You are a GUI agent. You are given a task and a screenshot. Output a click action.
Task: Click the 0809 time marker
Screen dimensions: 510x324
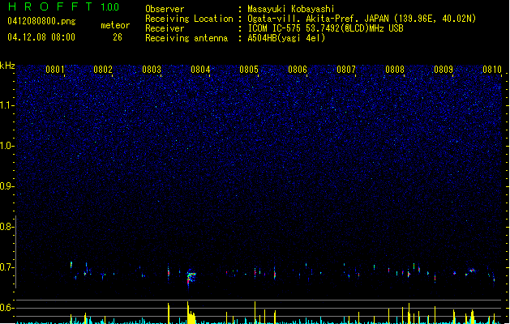point(444,70)
